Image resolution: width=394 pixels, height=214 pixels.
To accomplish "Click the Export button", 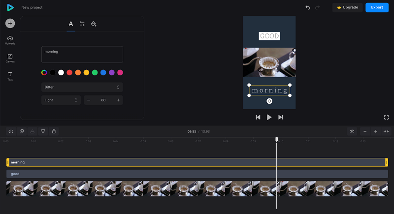I will tap(377, 7).
